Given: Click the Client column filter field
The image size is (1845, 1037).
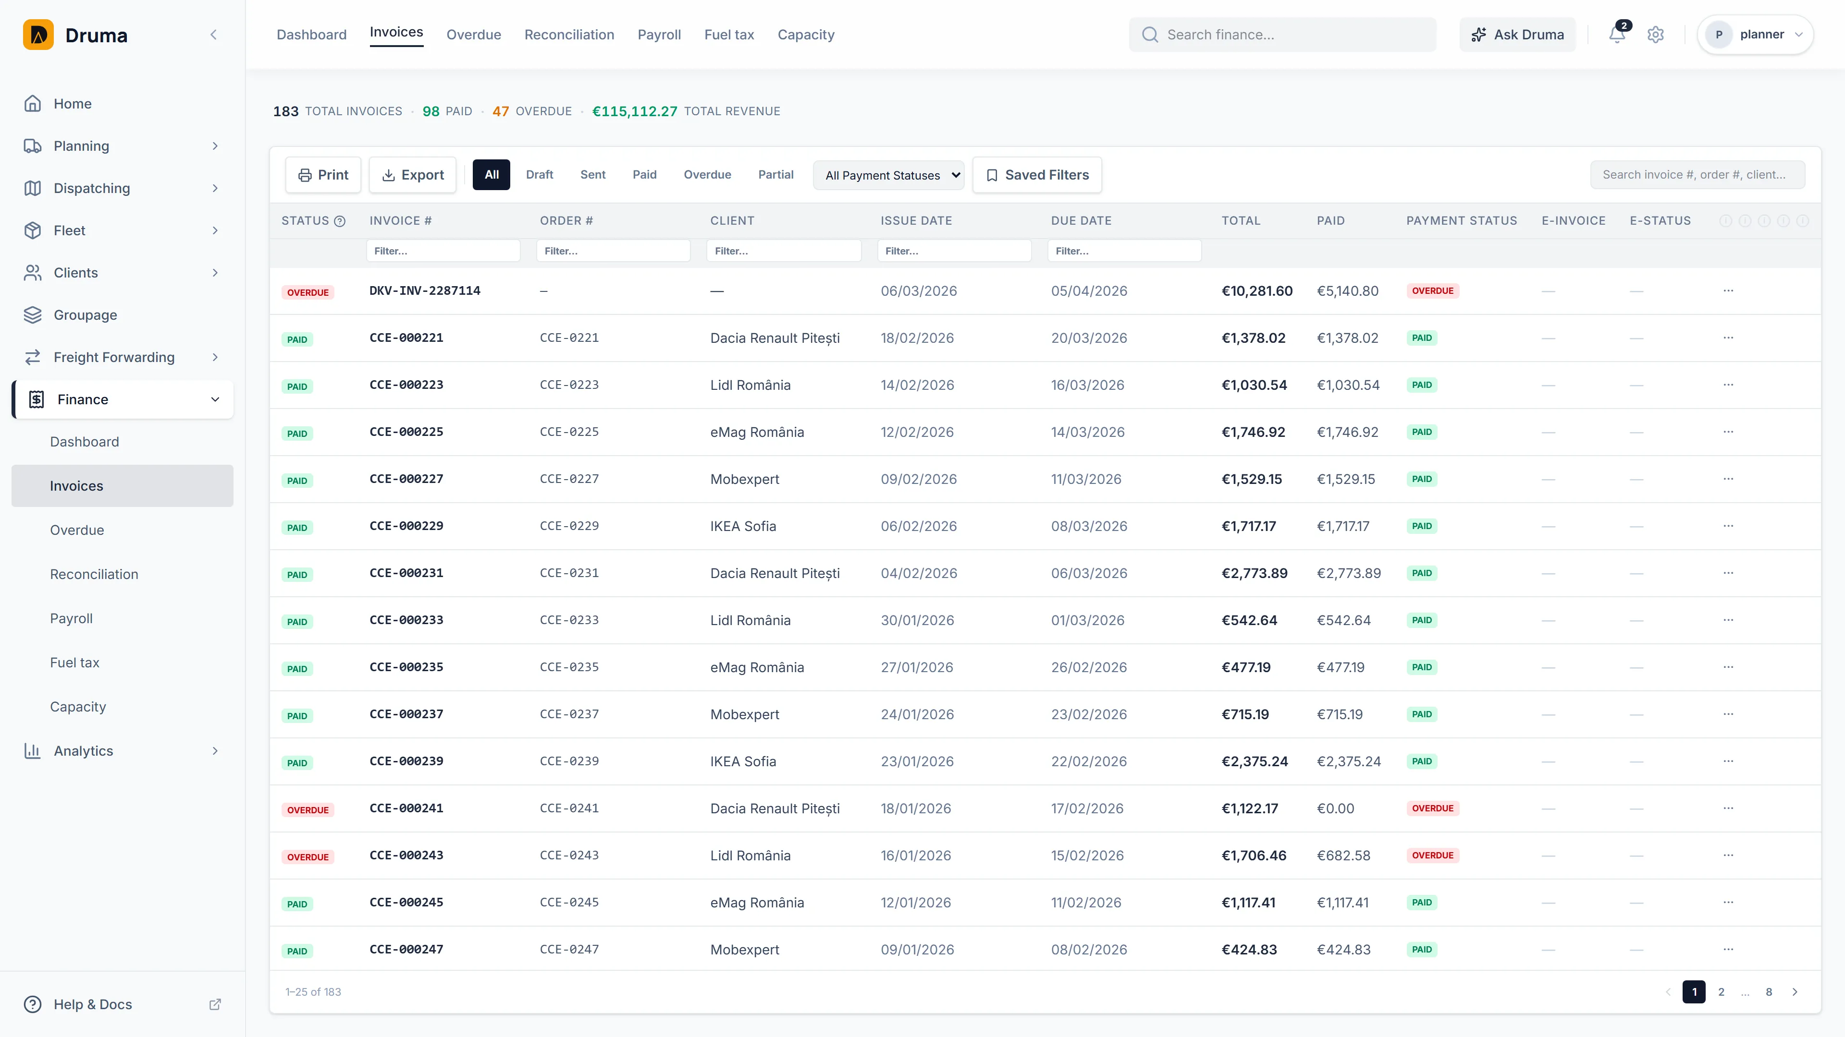Looking at the screenshot, I should click(x=784, y=251).
